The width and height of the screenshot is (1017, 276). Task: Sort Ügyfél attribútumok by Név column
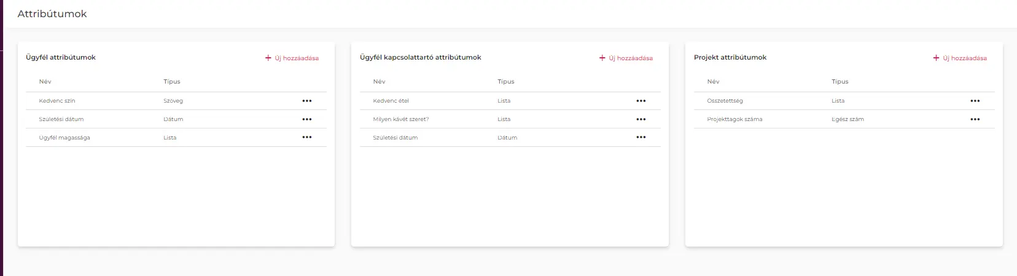[45, 82]
